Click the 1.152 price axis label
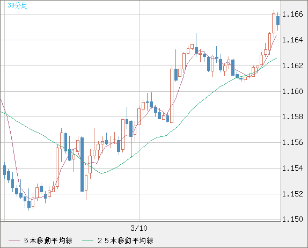 (x=292, y=194)
